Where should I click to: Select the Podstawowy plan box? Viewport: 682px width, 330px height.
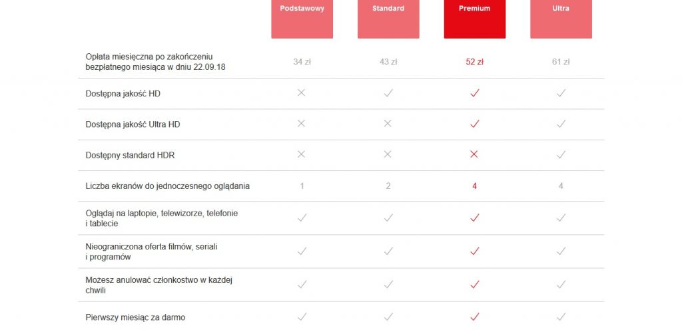(x=302, y=18)
